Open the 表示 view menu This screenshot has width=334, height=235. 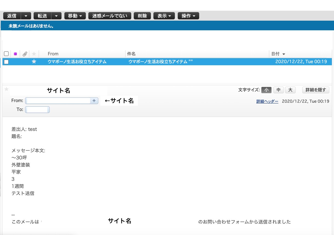pyautogui.click(x=164, y=16)
